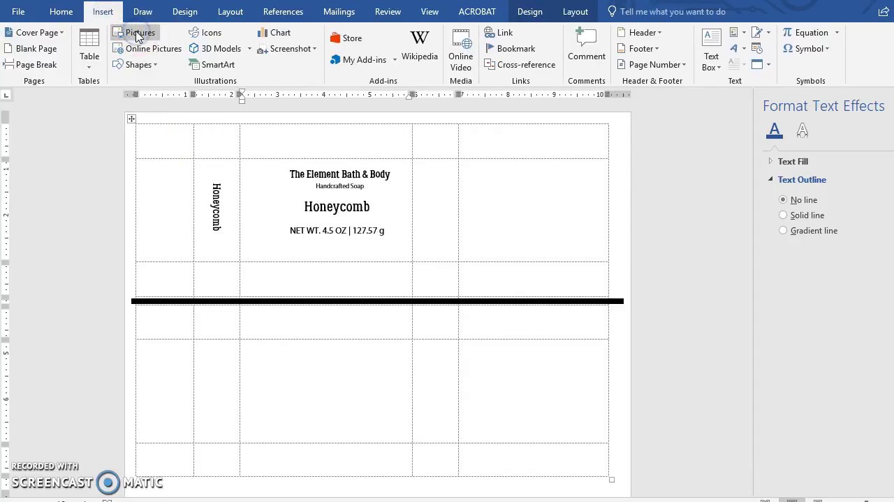Open the Icons insert dialog
Screen dimensions: 894x502
205,33
